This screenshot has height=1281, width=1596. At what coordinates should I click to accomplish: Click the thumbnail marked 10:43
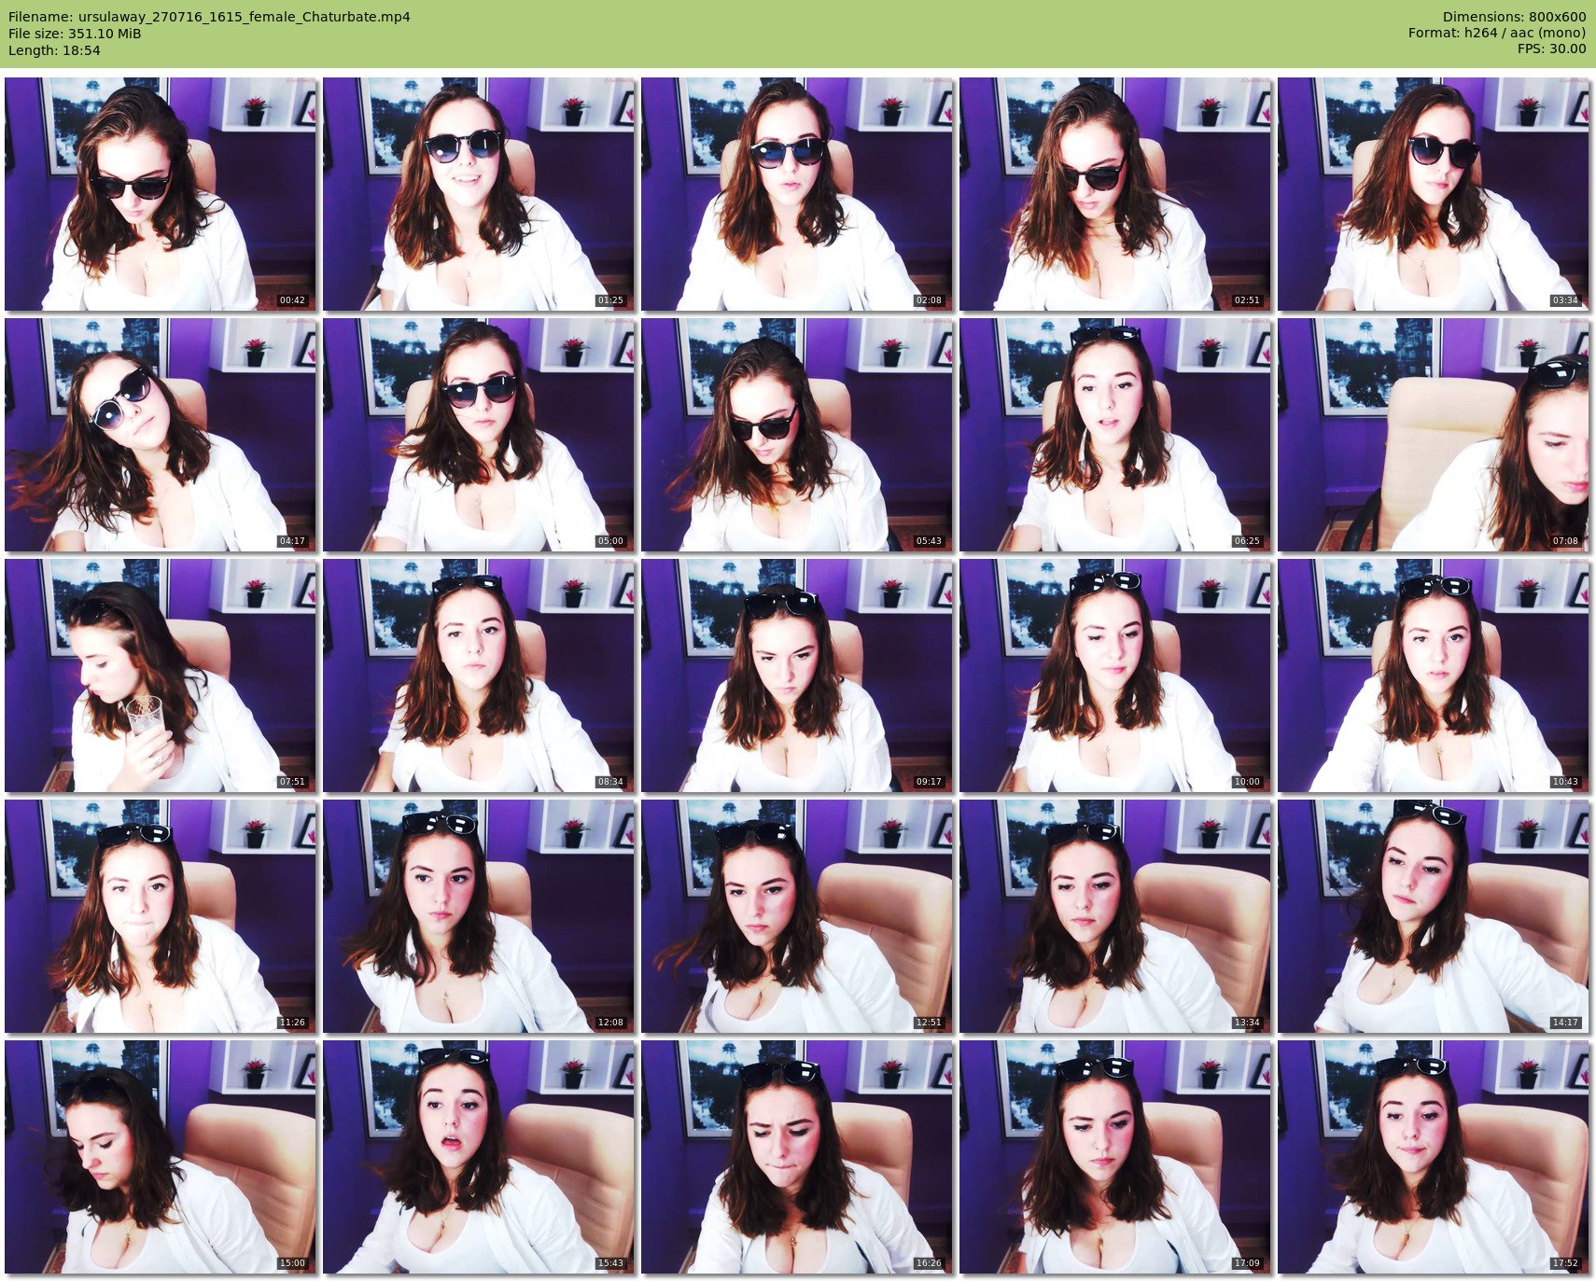(1434, 675)
